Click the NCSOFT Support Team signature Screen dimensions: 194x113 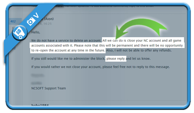point(48,88)
